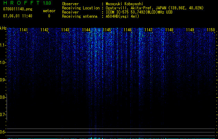Click the 0.8 frequency axis label
Viewport: 218px width, 139px height.
[3, 97]
